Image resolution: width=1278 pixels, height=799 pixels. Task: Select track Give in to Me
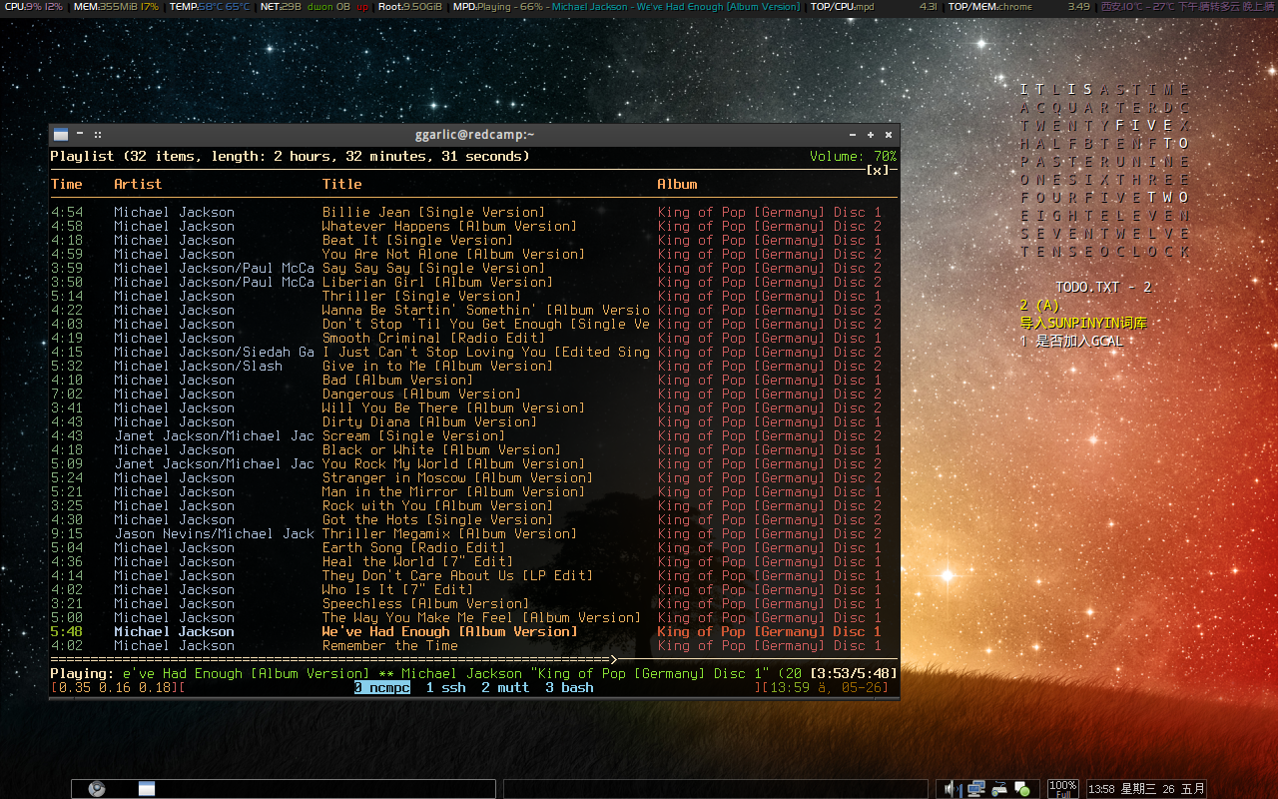tap(437, 366)
